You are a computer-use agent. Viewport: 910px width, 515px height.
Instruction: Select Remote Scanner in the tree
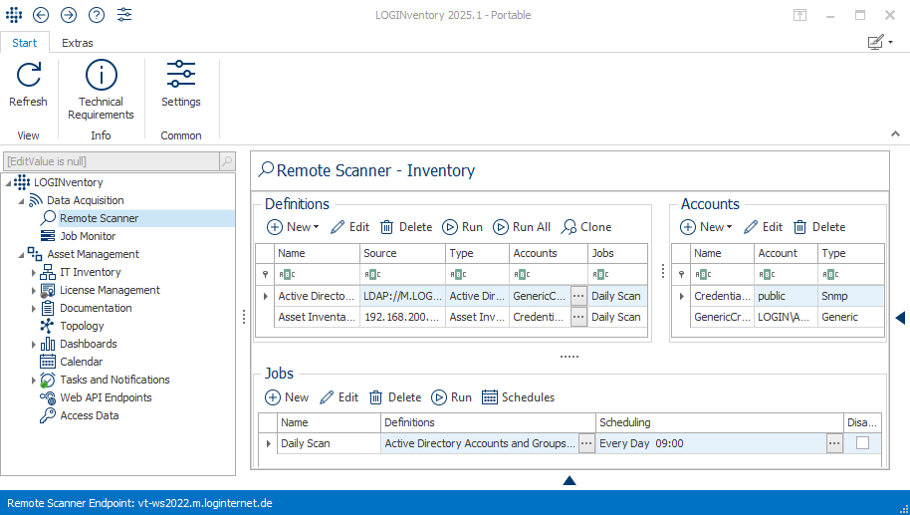[100, 218]
